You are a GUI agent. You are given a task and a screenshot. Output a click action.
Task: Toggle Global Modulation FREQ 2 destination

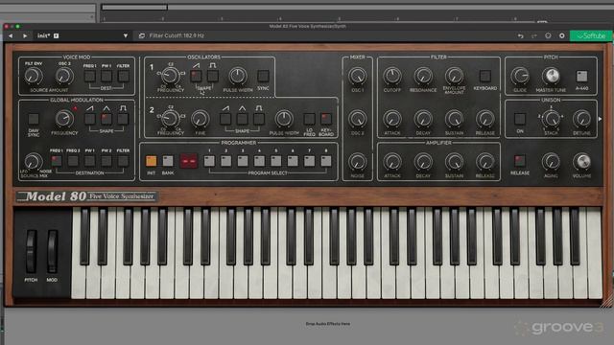click(73, 161)
